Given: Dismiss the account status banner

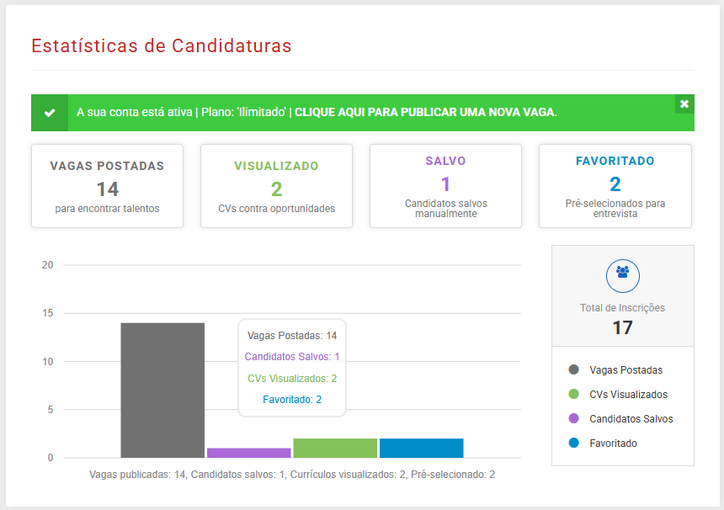Looking at the screenshot, I should (684, 104).
